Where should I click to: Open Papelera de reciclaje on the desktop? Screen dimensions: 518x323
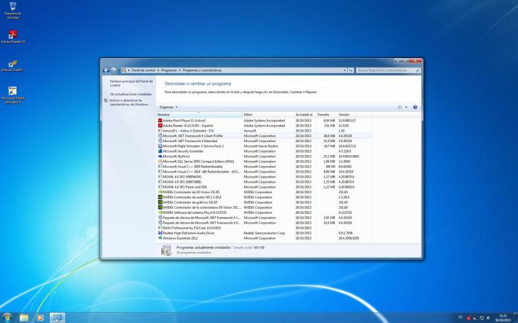point(12,10)
